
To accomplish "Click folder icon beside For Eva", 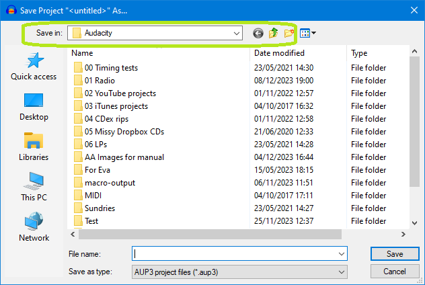I will 78,170.
